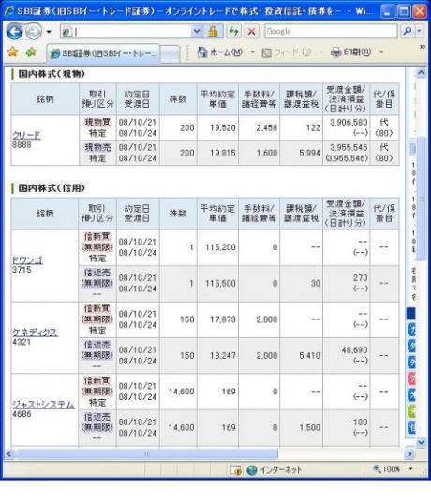The width and height of the screenshot is (431, 504).
Task: Open クリード 8888 stock link
Action: (x=26, y=135)
